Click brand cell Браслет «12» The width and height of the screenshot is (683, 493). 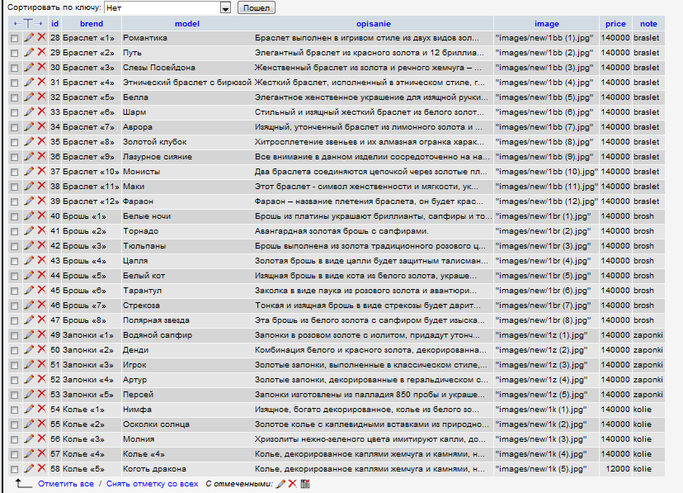click(92, 201)
